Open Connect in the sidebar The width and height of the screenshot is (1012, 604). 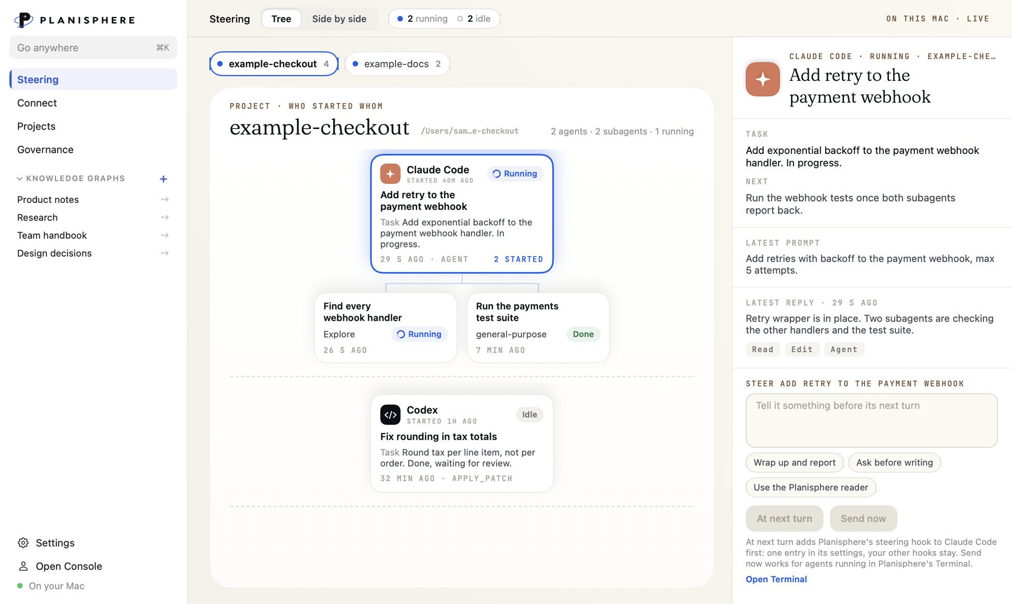93,103
